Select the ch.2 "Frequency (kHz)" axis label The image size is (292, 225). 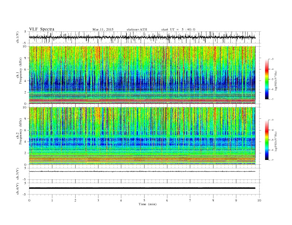pyautogui.click(x=21, y=131)
